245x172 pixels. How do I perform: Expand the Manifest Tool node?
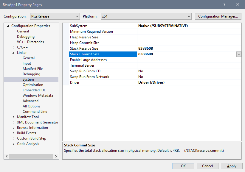(13, 117)
